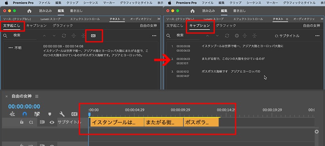Click the home icon in the transcript window
This screenshot has width=325, height=146.
click(x=29, y=11)
